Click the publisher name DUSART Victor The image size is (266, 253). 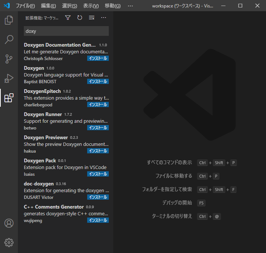pos(38,197)
